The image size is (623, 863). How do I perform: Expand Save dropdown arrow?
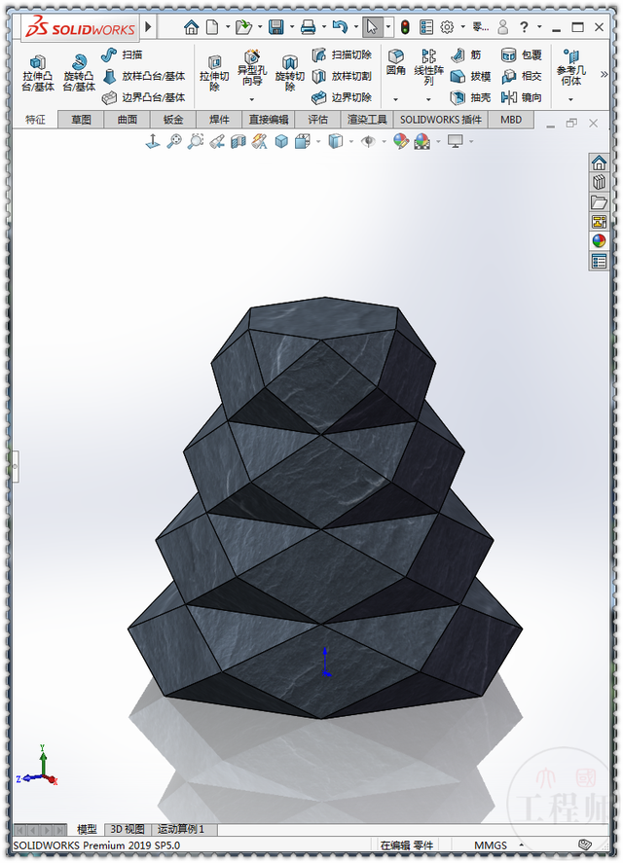click(x=292, y=27)
